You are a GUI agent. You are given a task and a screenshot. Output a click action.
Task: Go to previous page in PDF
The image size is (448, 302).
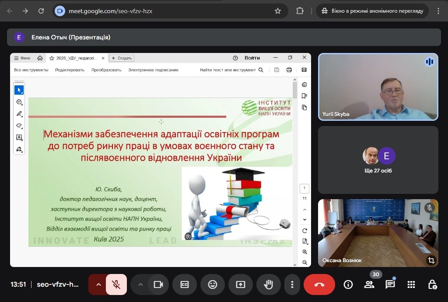point(304,210)
